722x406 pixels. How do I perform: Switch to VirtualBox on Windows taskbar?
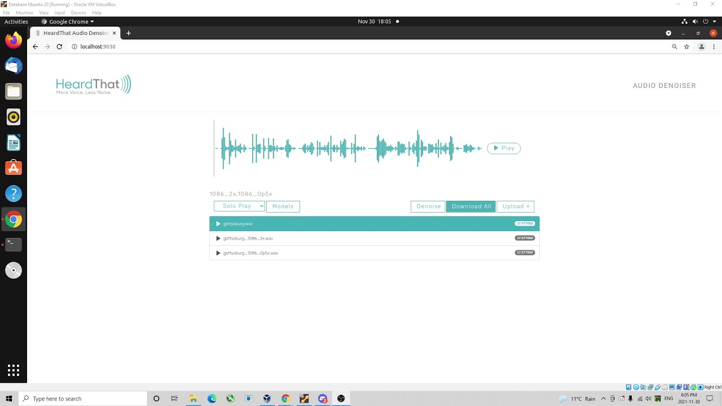coord(267,399)
